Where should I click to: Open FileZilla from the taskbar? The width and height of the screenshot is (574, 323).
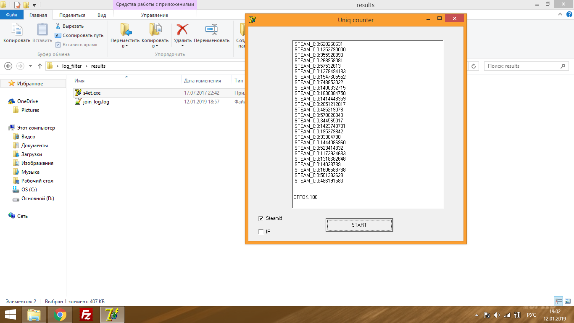(x=87, y=315)
